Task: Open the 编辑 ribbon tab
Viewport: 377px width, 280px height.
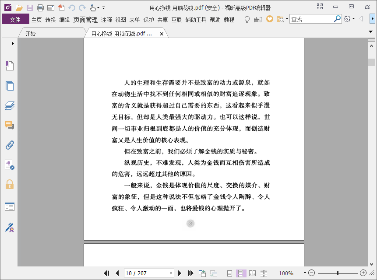Action: pos(64,20)
